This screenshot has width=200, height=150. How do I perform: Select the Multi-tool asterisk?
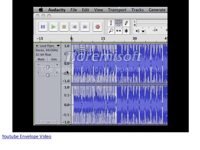[x=126, y=31]
